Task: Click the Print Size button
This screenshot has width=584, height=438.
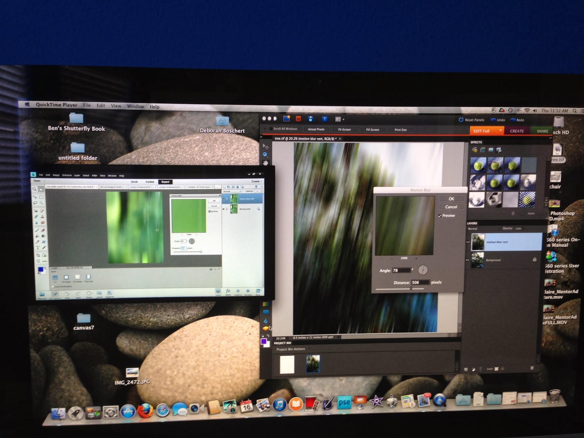Action: point(400,130)
